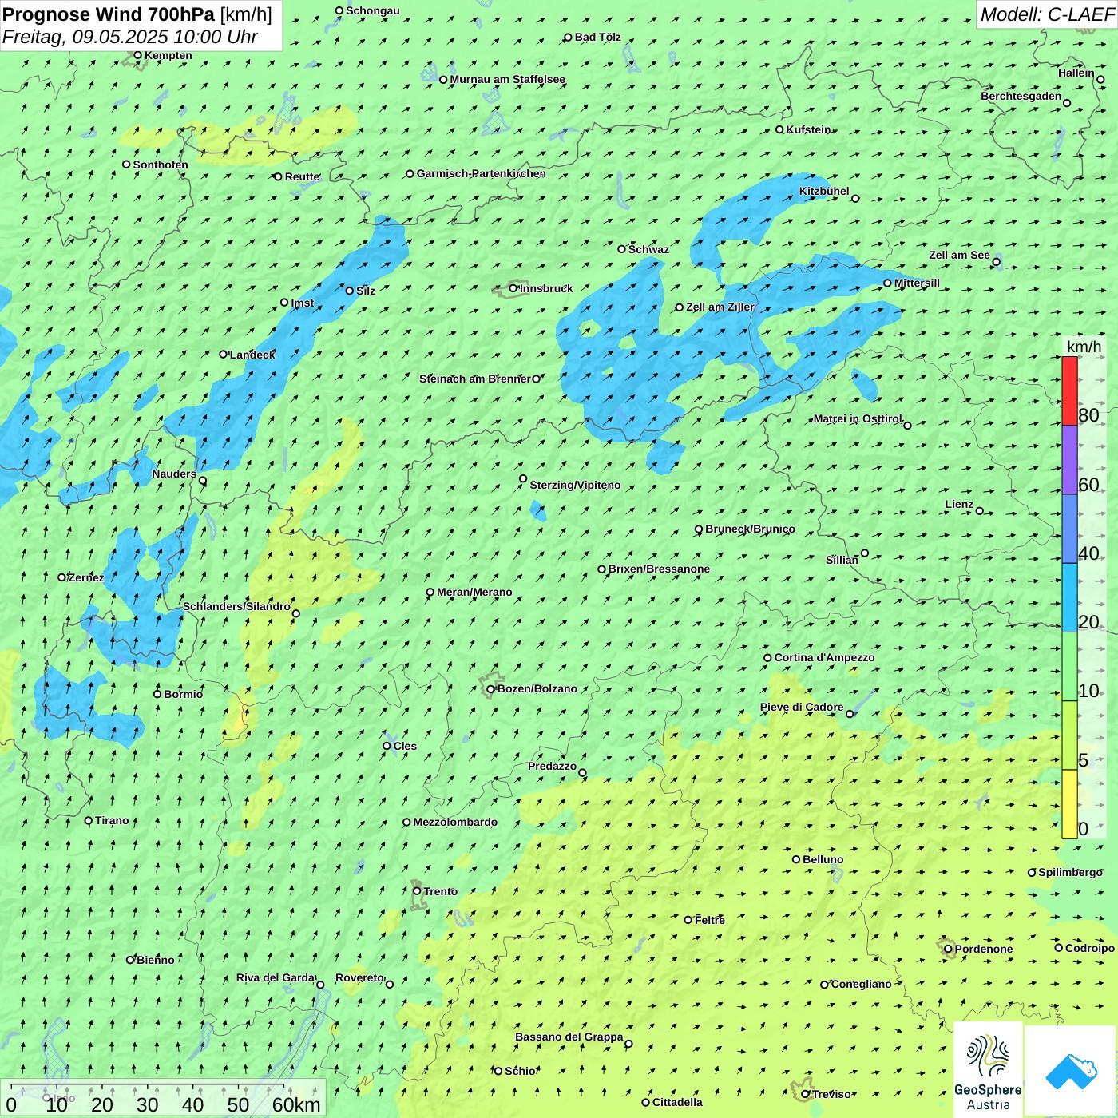Click the Lienz city marker

tap(980, 511)
